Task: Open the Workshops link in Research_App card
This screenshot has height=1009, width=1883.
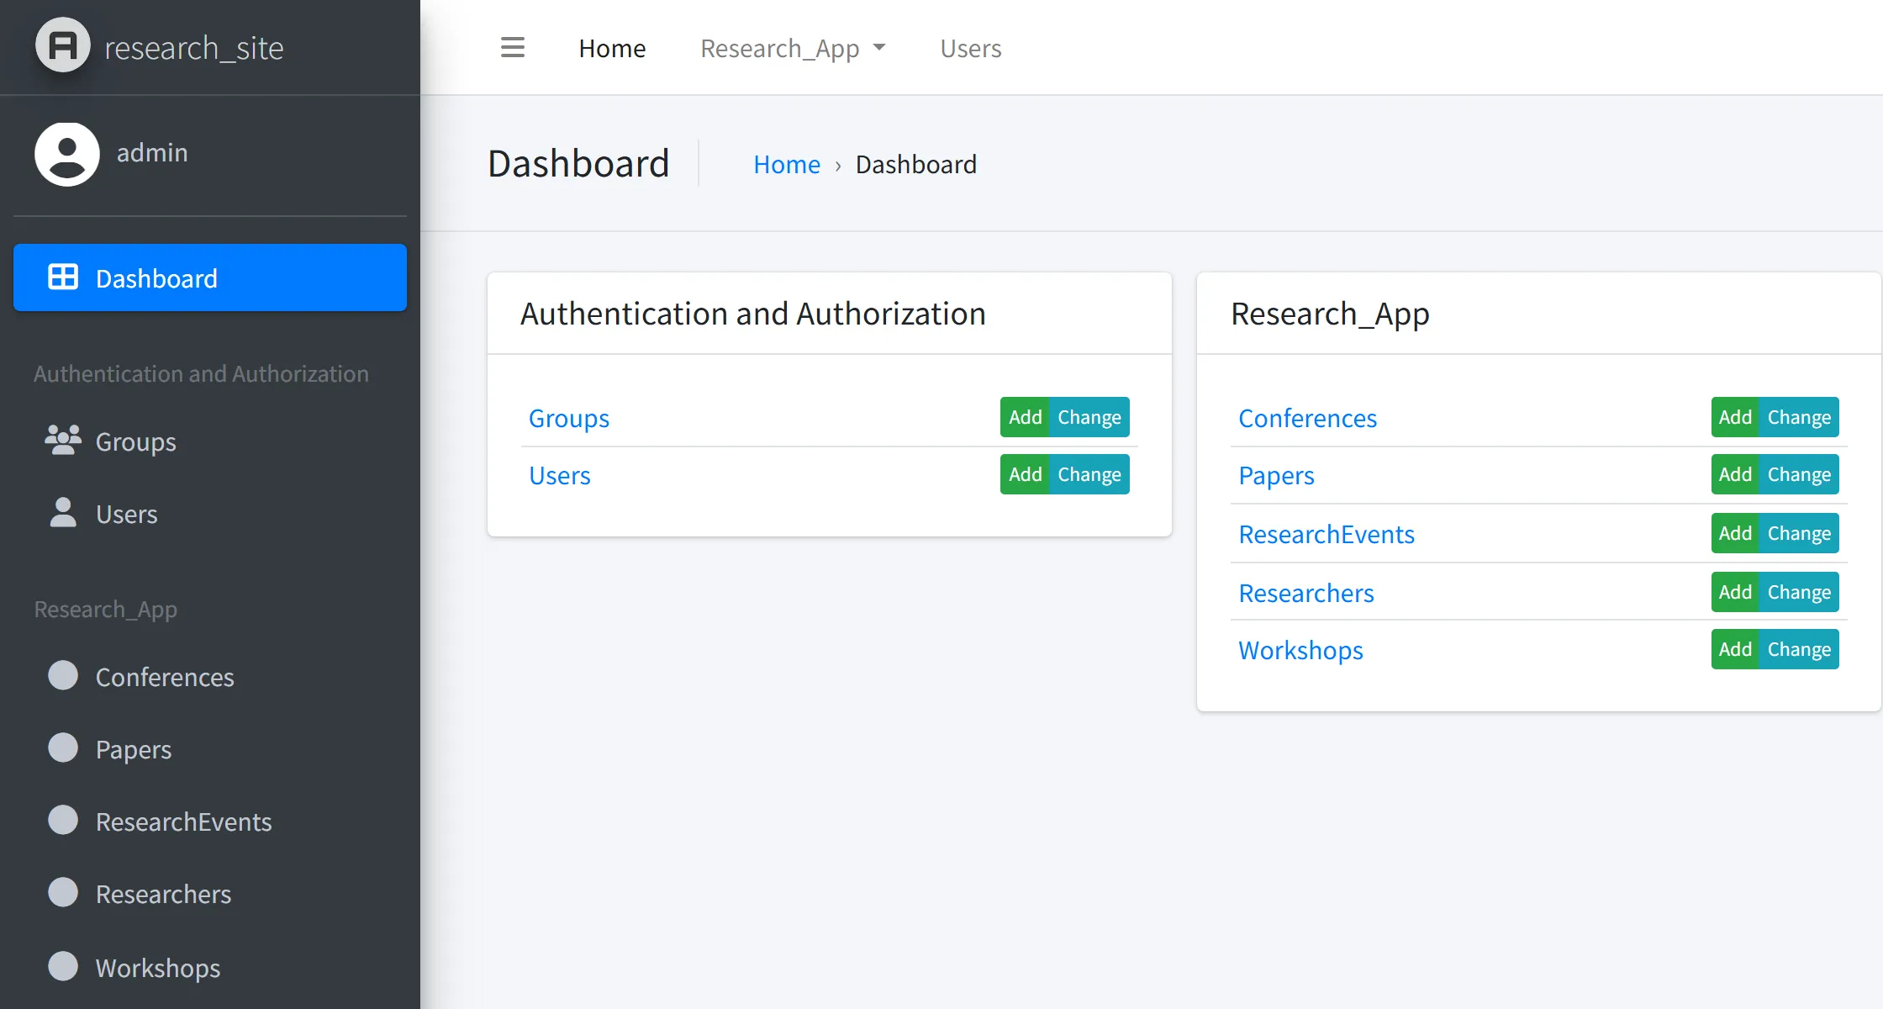Action: click(x=1300, y=650)
